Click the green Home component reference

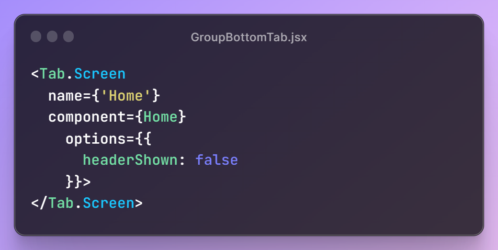[160, 117]
